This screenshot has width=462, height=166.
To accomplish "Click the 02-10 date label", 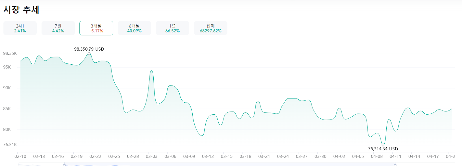I will 20,157.
